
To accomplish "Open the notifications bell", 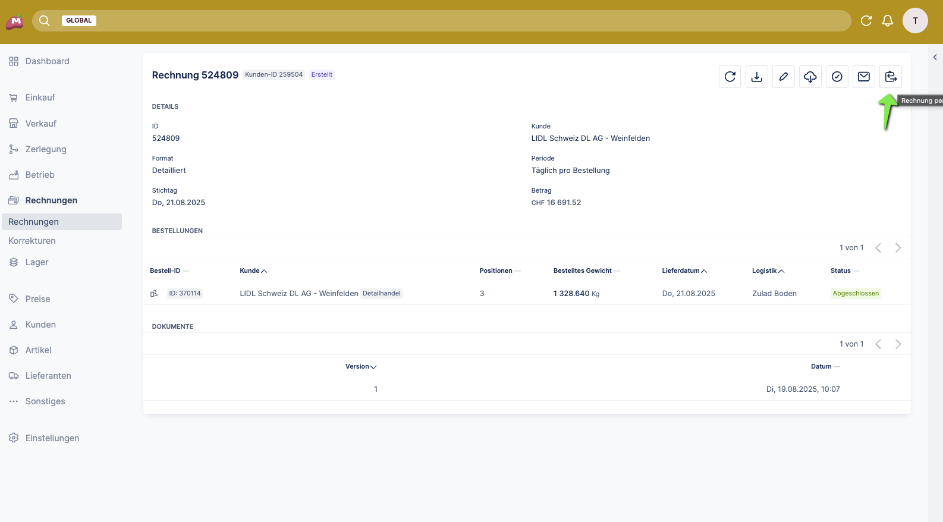I will 887,21.
